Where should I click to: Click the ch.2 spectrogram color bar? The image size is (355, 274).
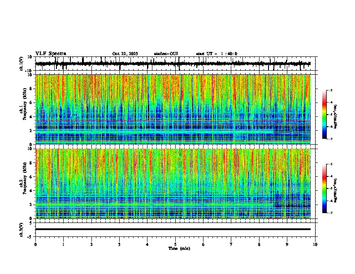[x=324, y=188]
